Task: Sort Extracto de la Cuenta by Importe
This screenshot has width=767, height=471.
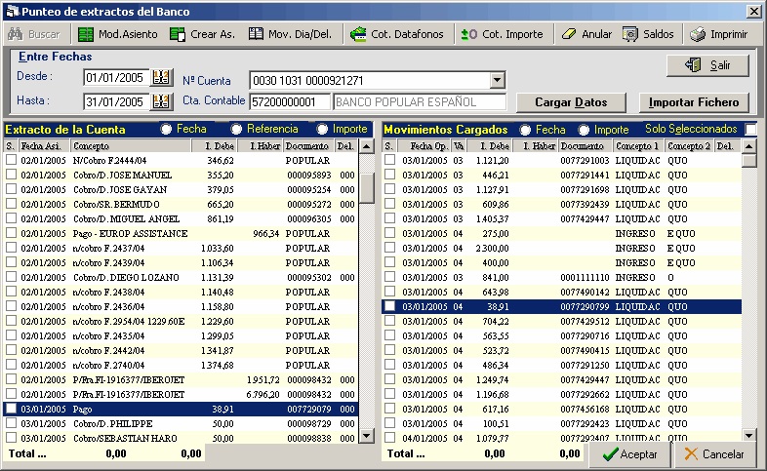Action: pyautogui.click(x=322, y=129)
